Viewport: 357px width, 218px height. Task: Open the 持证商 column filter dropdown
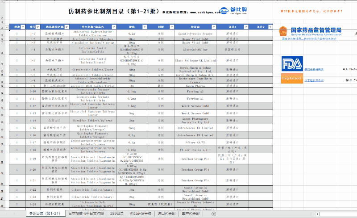coord(214,27)
